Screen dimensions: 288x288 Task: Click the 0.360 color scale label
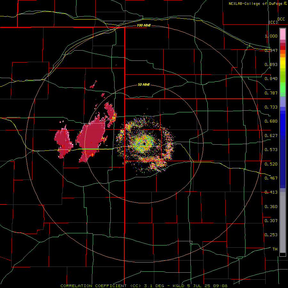[x=271, y=207]
